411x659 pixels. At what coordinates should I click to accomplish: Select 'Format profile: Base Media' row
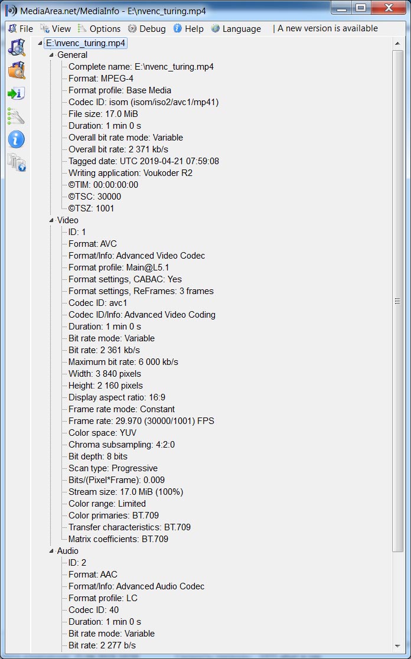point(120,90)
